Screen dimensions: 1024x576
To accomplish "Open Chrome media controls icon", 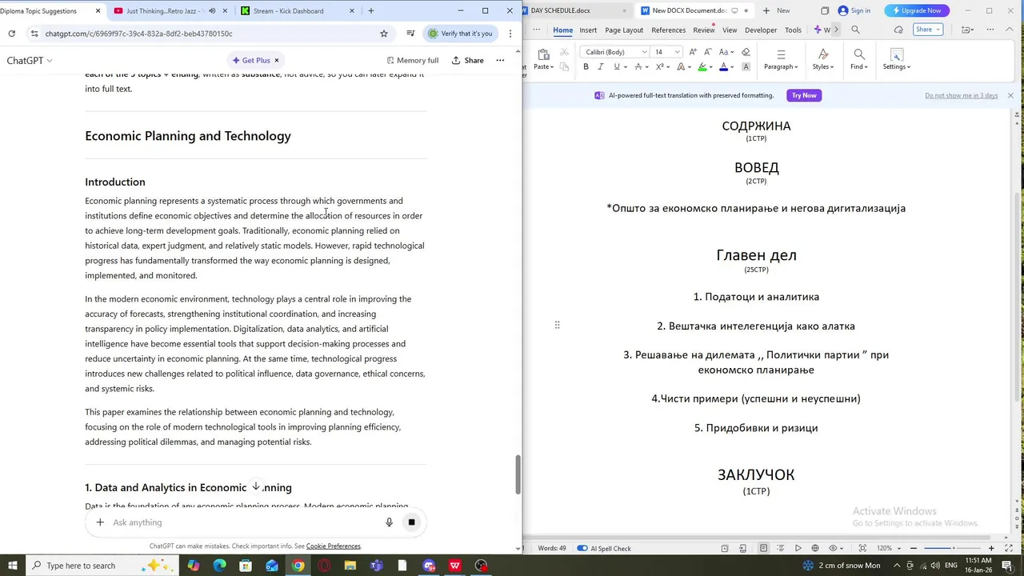I will [410, 34].
